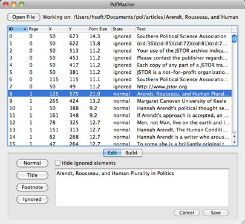This screenshot has height=224, width=245.
Task: Click the scrollbar down arrow
Action: 234,142
